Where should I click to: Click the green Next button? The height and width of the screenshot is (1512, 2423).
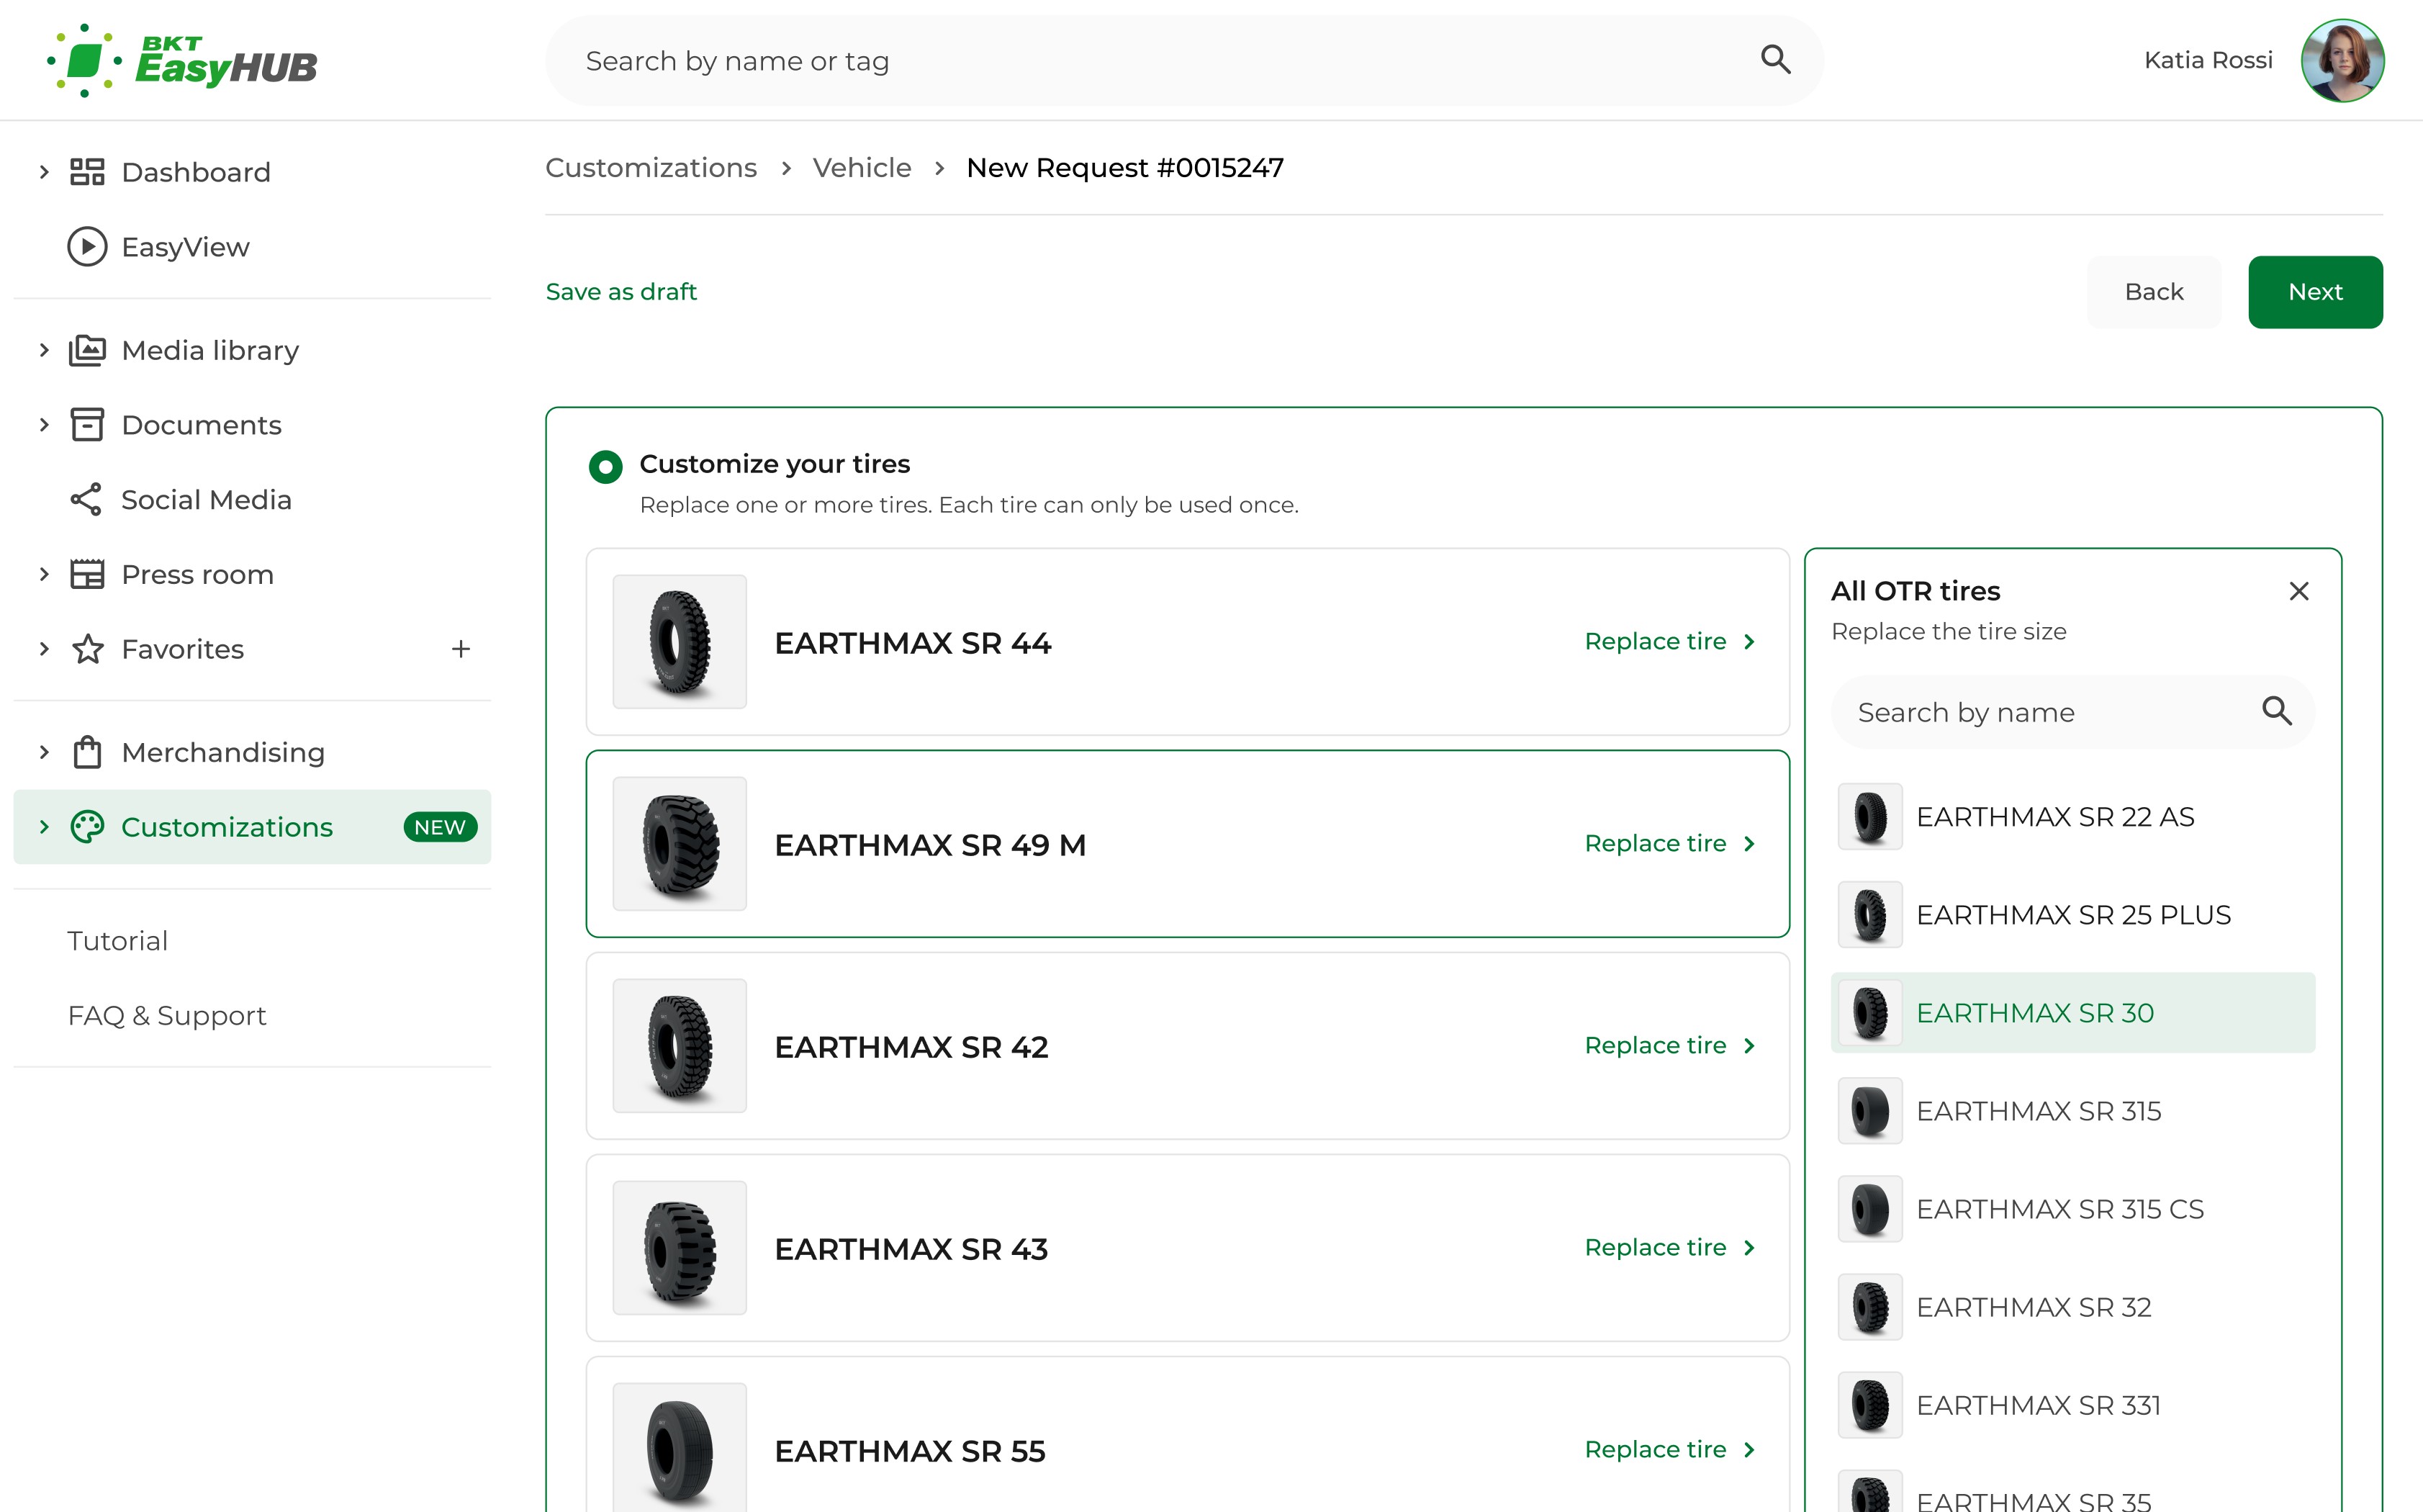pos(2315,292)
